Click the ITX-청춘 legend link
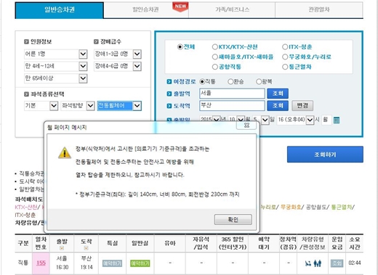This screenshot has height=275, width=378. tap(25, 215)
